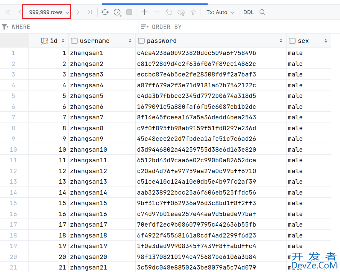This screenshot has height=272, width=340.
Task: Select the cell zhangsan14
Action: 102,192
